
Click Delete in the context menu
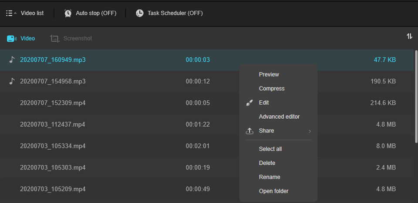point(267,163)
